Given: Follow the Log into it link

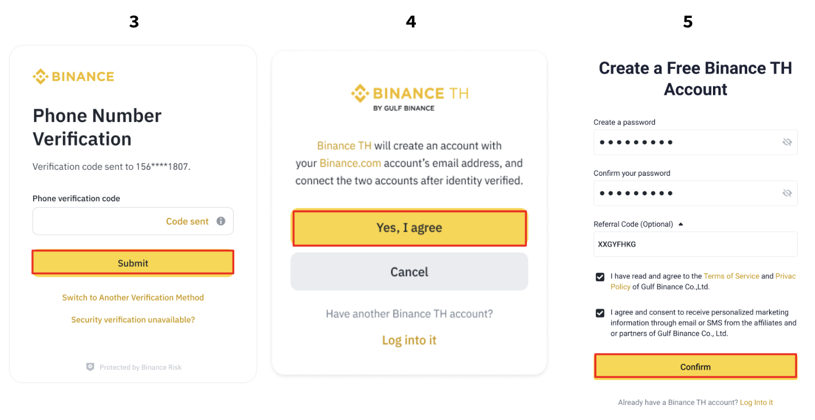Looking at the screenshot, I should click(x=409, y=340).
